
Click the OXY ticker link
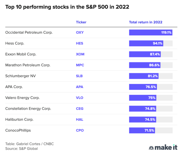[80, 33]
